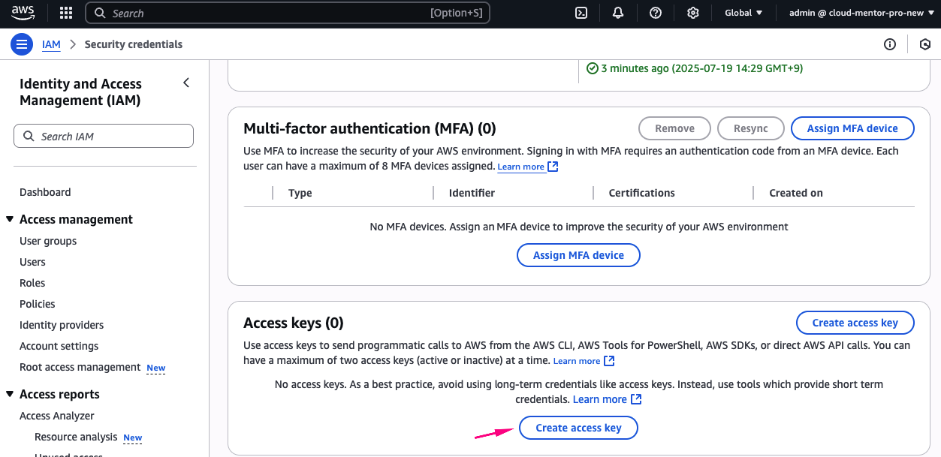Collapse the Access management section
Viewport: 941px width, 457px height.
point(10,219)
